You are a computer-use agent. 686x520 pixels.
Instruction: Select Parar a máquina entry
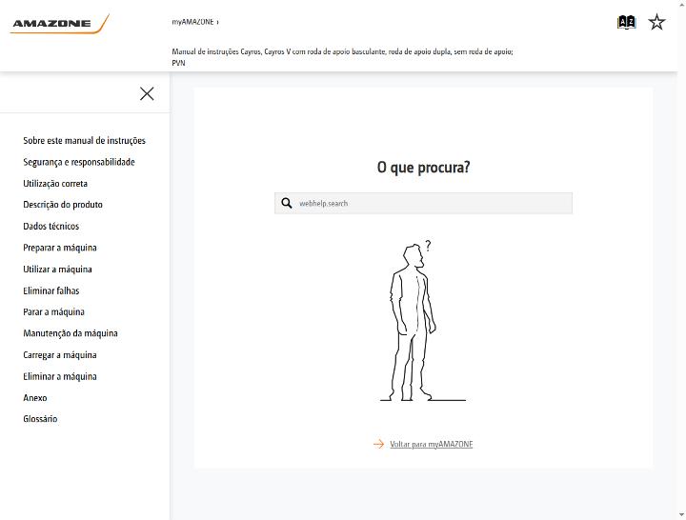(53, 311)
